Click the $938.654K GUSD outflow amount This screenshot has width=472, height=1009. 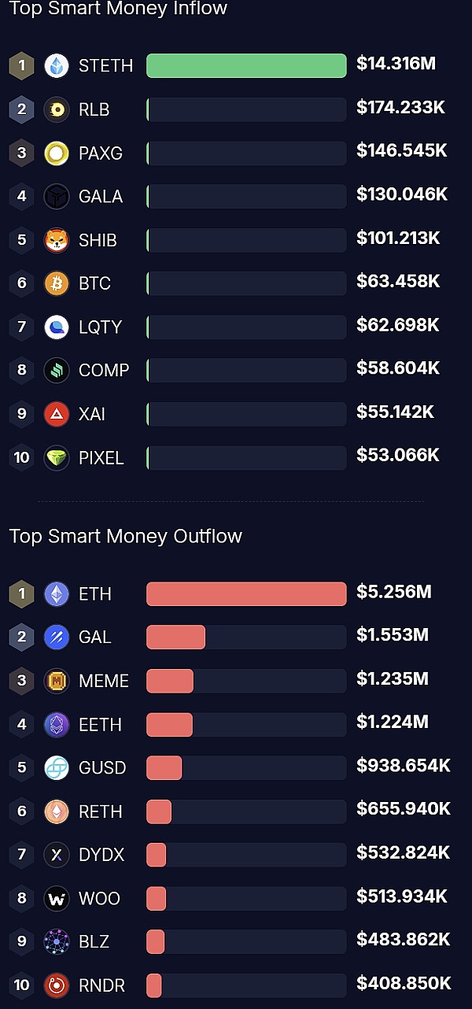(x=404, y=765)
